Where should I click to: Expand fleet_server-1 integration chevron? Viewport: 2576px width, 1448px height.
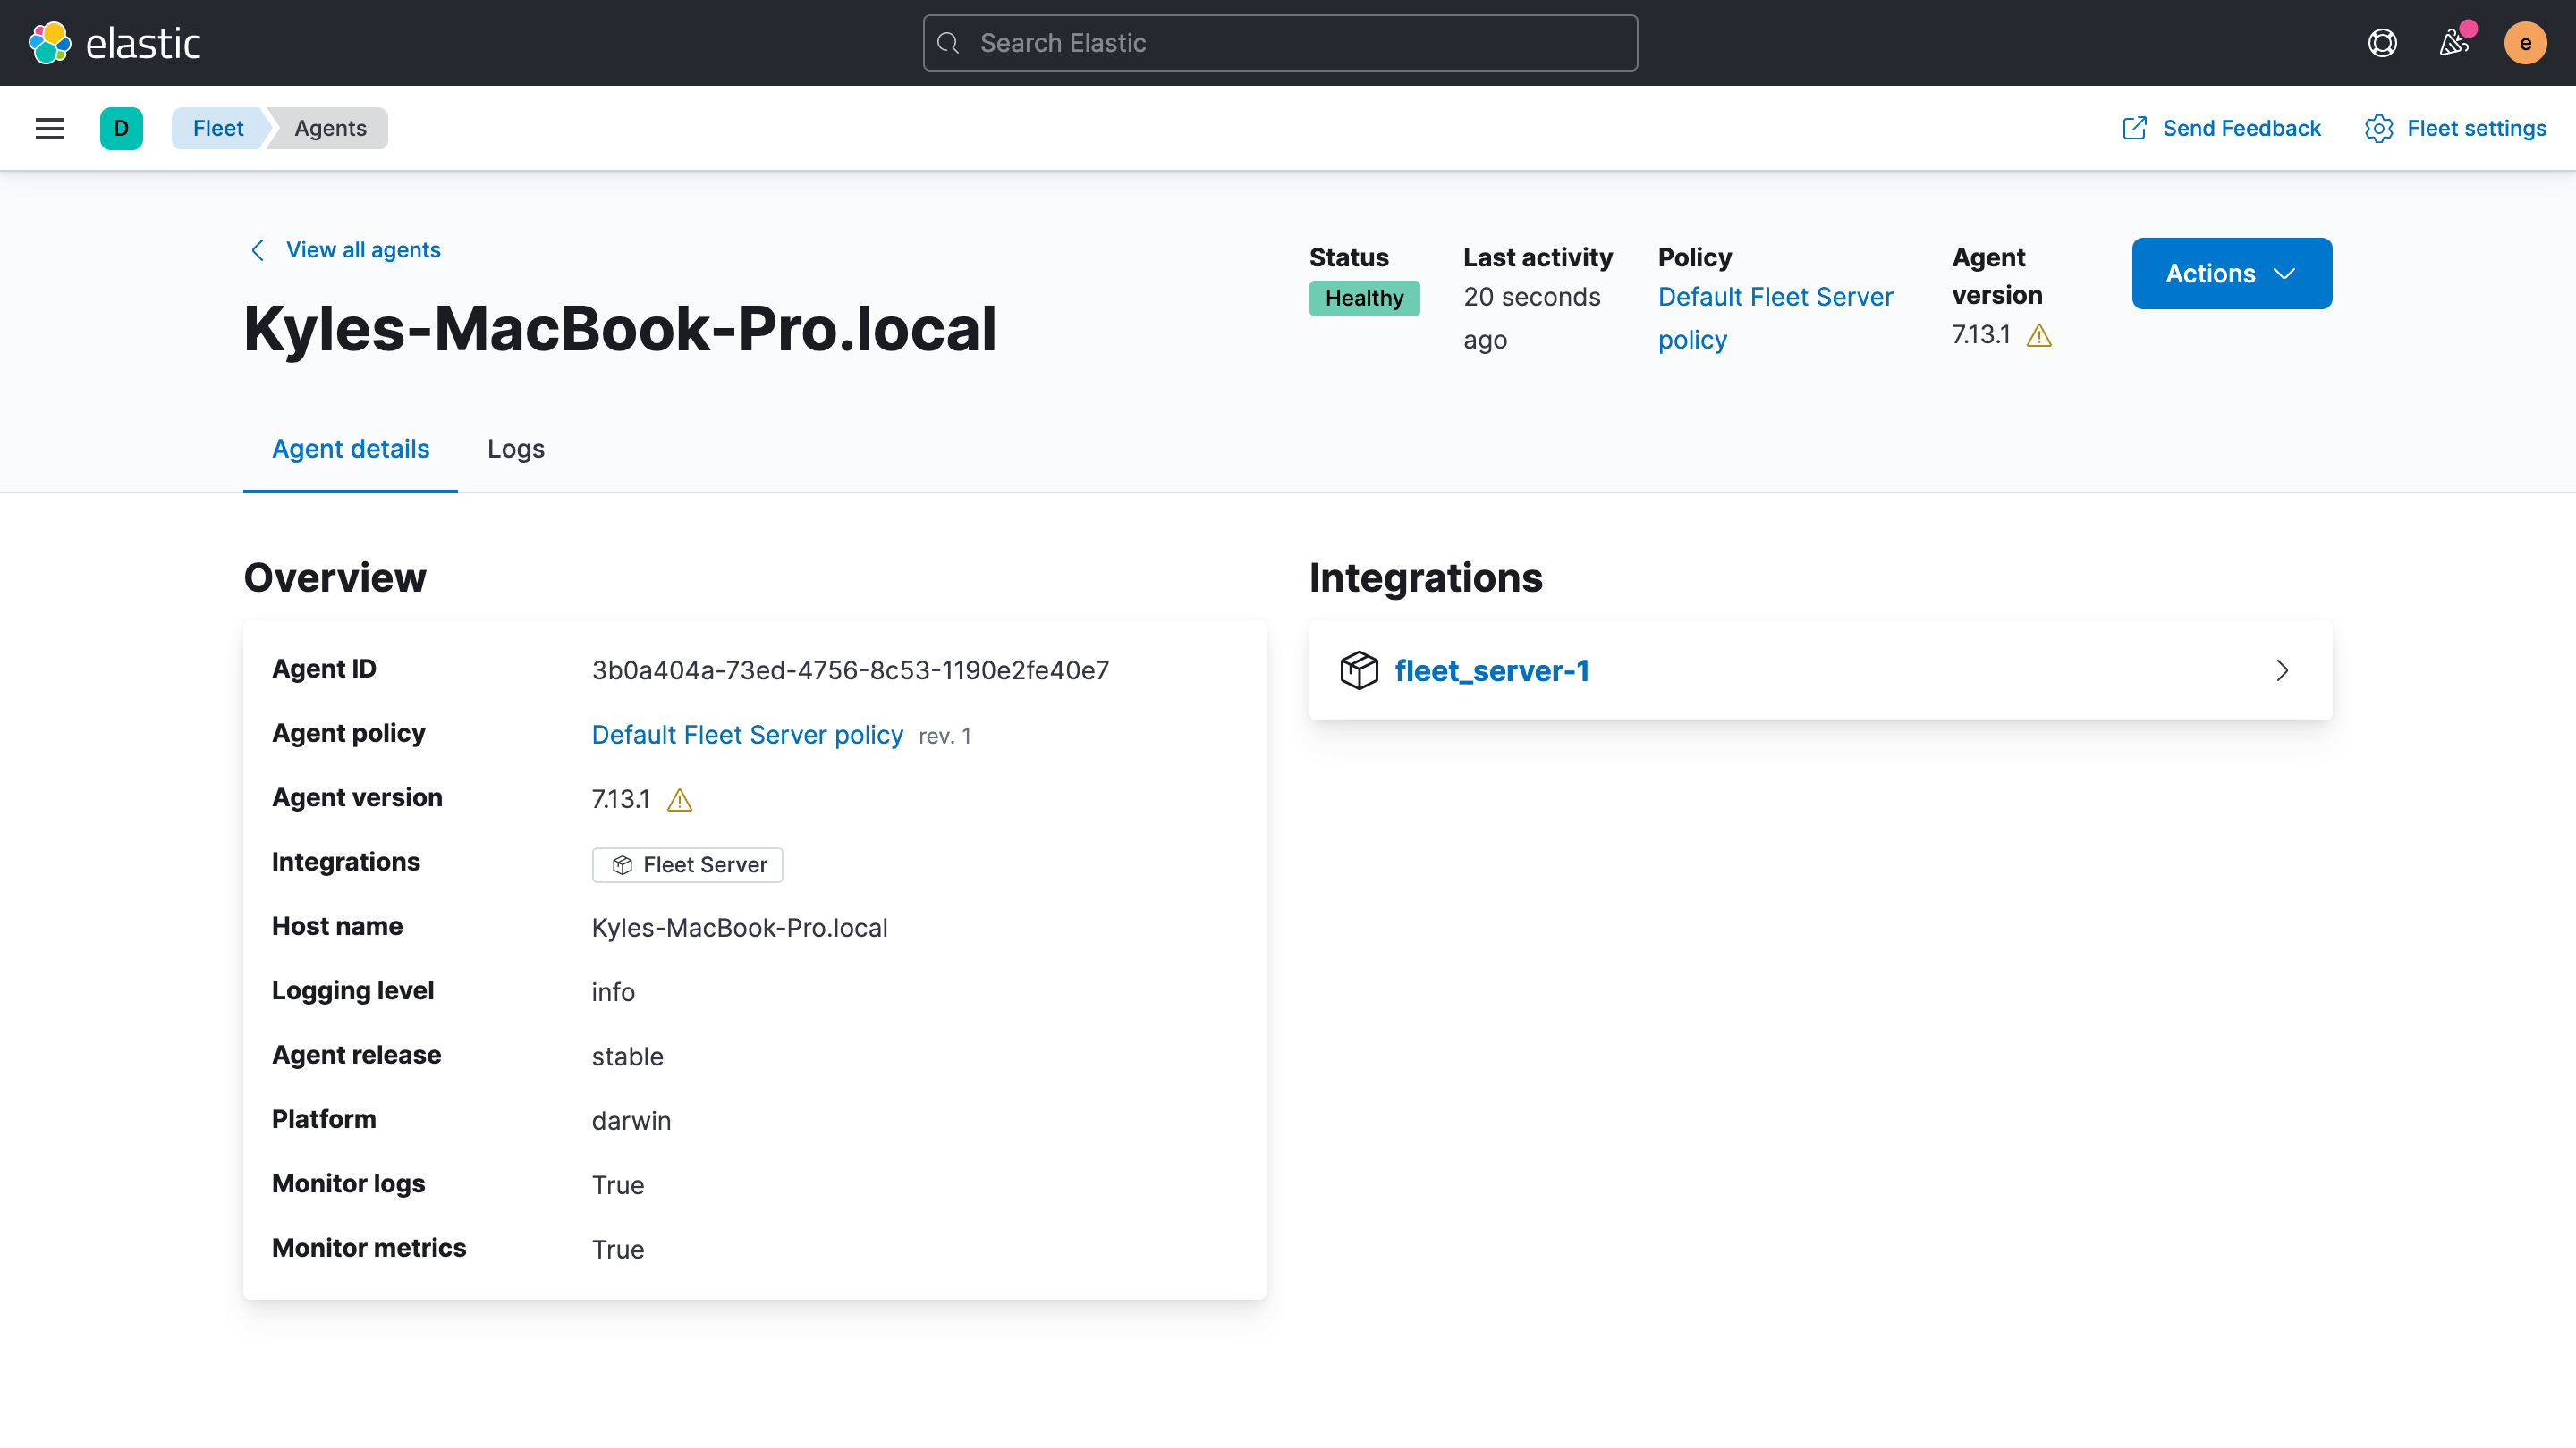click(x=2282, y=670)
